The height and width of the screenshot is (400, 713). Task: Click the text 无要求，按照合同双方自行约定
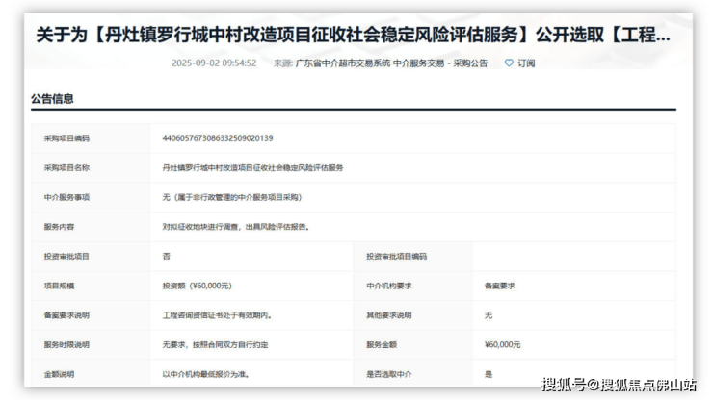[x=216, y=345]
